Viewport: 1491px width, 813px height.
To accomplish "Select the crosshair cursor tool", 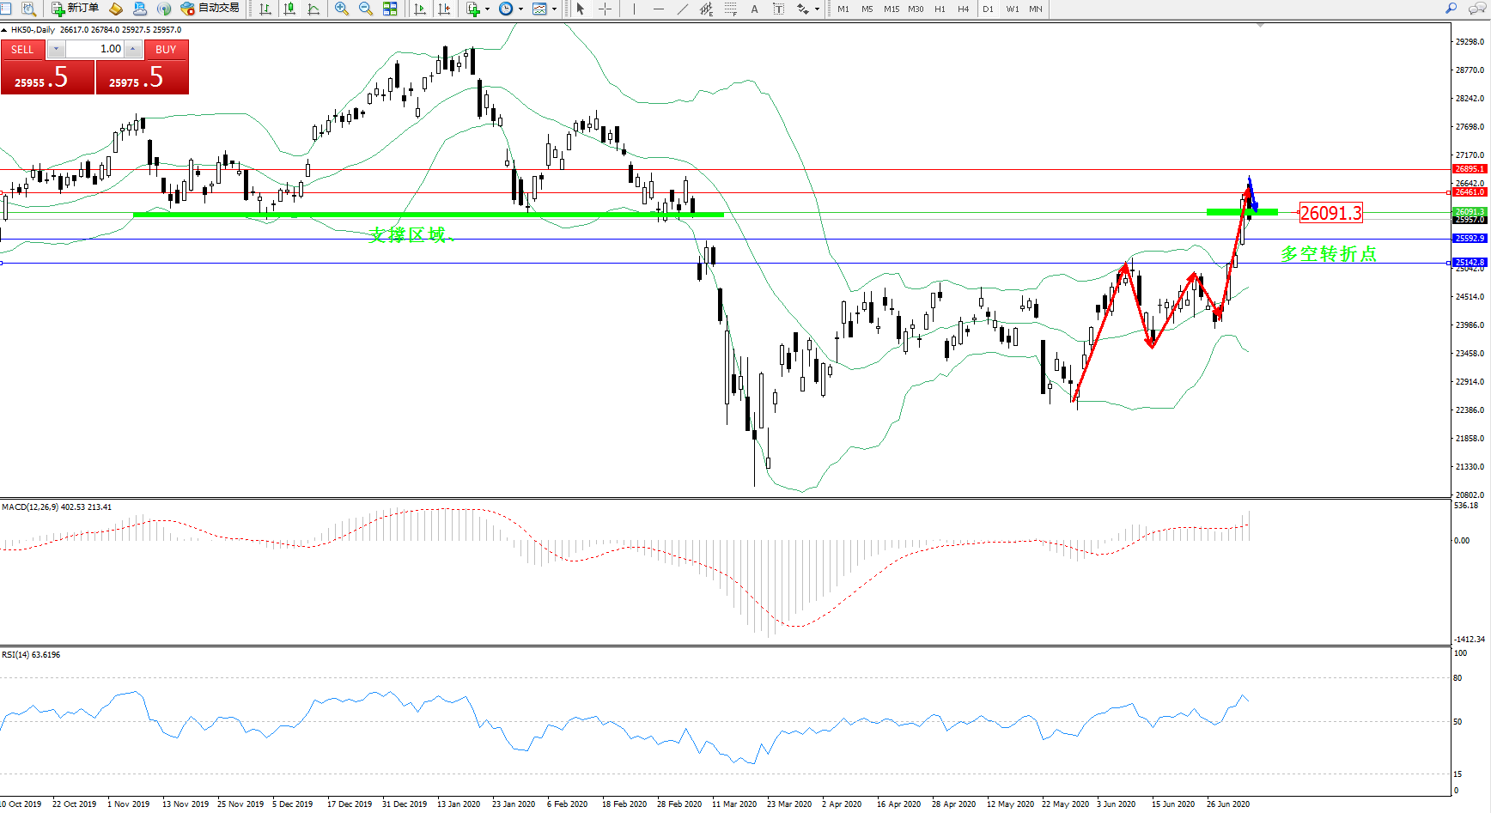I will pos(605,9).
